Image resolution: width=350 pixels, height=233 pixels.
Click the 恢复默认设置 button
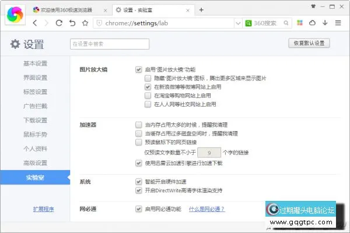point(309,43)
